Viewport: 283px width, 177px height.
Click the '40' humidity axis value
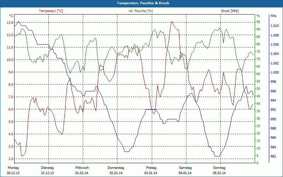pyautogui.click(x=258, y=104)
